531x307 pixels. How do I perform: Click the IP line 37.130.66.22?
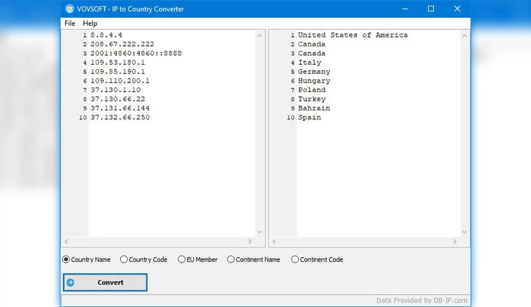(118, 99)
